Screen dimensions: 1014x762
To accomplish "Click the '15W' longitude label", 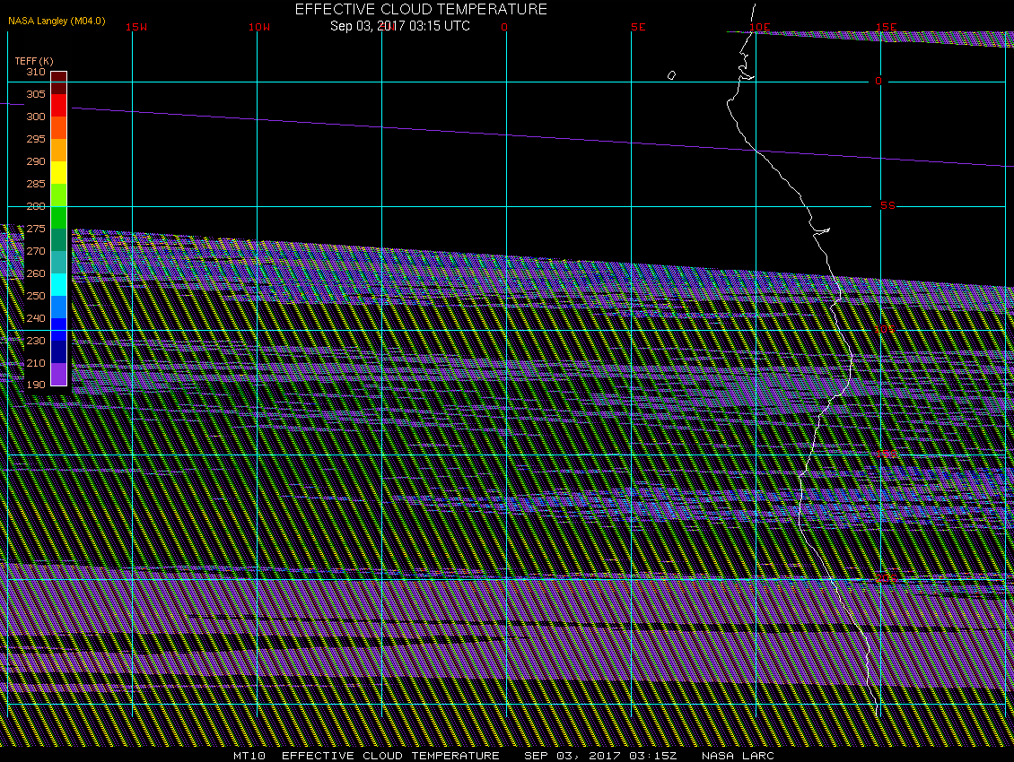I will [135, 27].
